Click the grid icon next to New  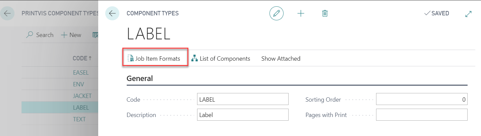click(x=95, y=35)
